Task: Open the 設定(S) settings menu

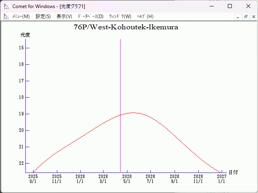Action: coord(43,16)
